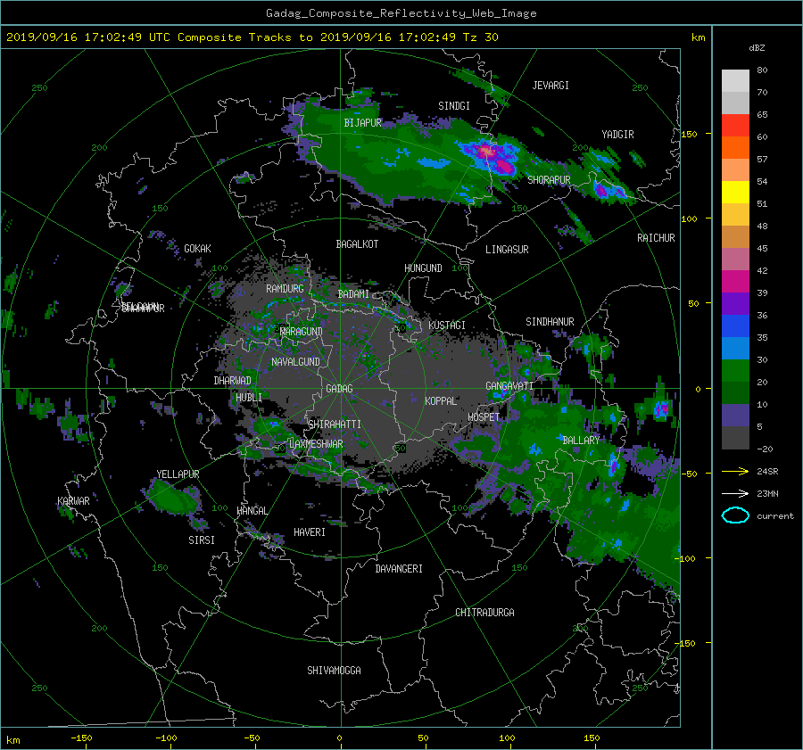Select the SIRSI label
This screenshot has height=750, width=803.
[202, 540]
